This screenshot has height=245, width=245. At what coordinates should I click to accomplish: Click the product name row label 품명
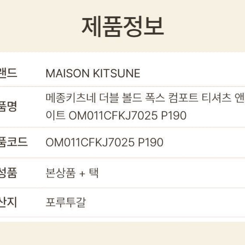[8, 106]
